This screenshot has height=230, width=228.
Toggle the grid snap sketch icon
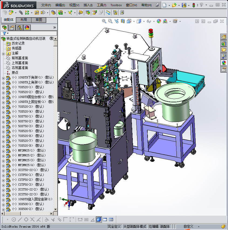86,219
